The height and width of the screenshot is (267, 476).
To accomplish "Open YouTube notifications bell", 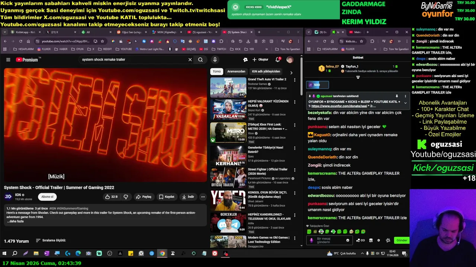I will (277, 60).
